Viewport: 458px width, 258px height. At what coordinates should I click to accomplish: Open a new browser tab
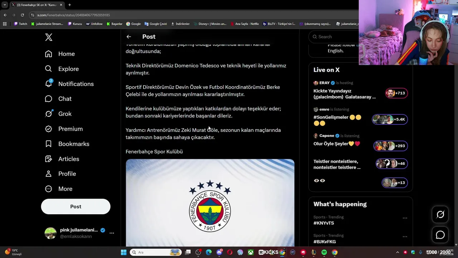pyautogui.click(x=69, y=5)
